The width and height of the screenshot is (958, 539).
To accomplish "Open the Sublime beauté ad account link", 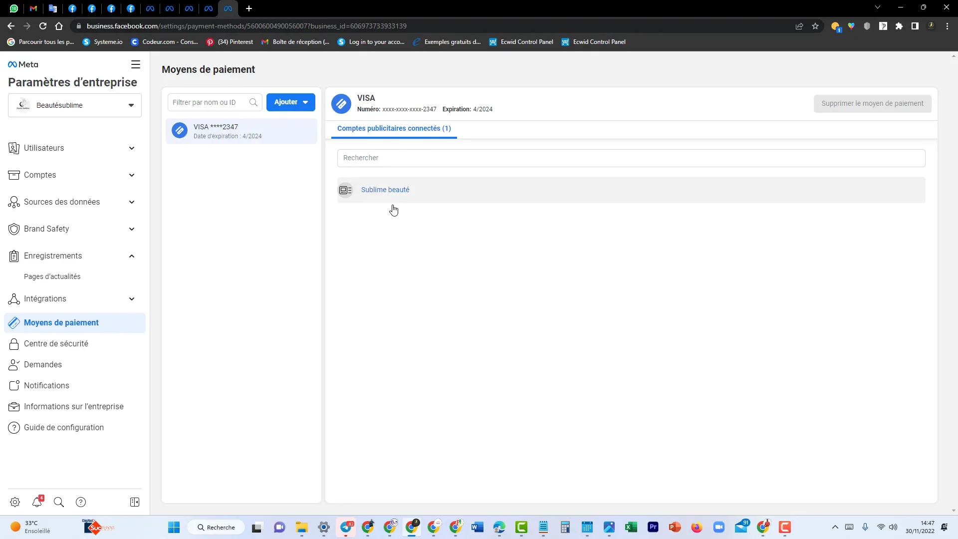I will coord(385,190).
